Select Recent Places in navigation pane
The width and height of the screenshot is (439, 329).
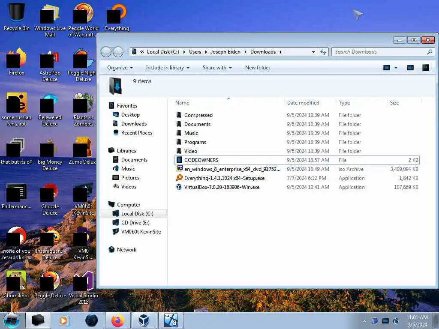(x=133, y=133)
